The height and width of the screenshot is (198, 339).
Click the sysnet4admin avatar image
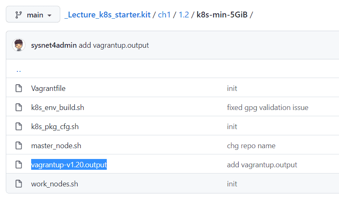tap(19, 45)
